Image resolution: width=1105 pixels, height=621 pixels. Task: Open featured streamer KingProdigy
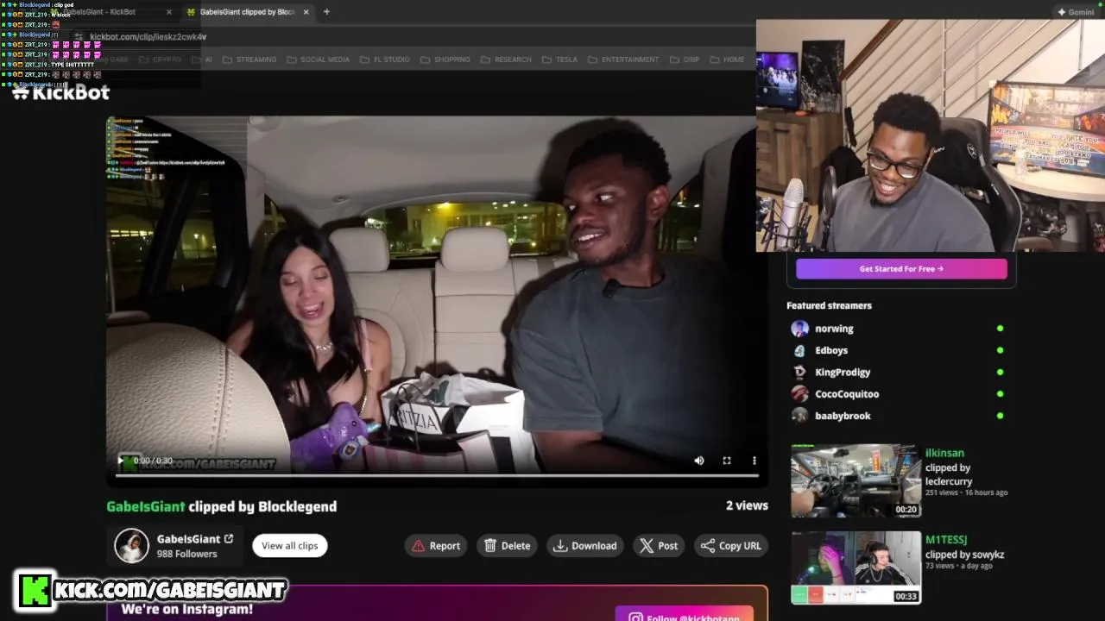(x=843, y=372)
